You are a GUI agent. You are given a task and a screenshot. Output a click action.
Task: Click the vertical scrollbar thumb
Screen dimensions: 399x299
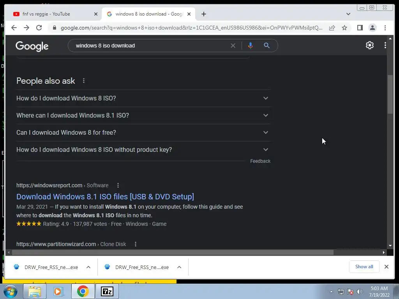click(x=390, y=94)
